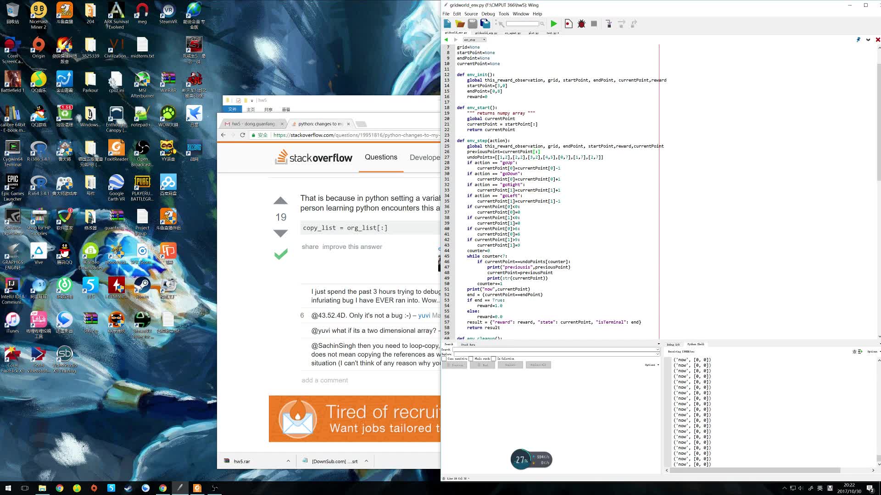Click the Save All disks icon

click(x=485, y=24)
